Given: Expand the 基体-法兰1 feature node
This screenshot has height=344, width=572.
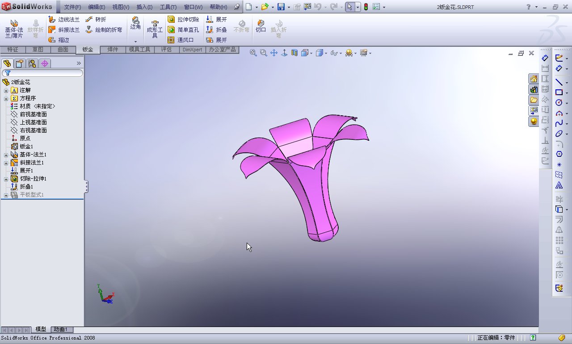Looking at the screenshot, I should [x=6, y=155].
